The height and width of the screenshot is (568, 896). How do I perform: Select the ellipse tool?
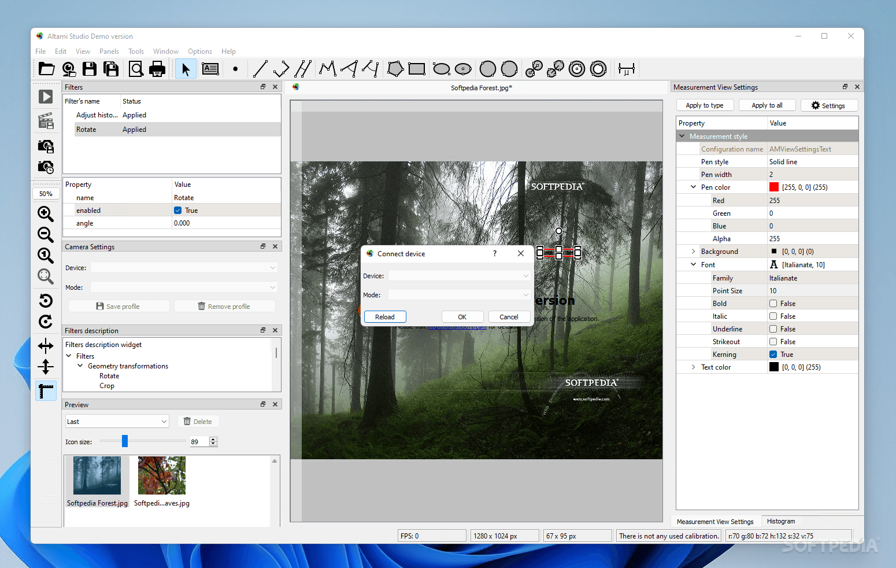[x=442, y=69]
